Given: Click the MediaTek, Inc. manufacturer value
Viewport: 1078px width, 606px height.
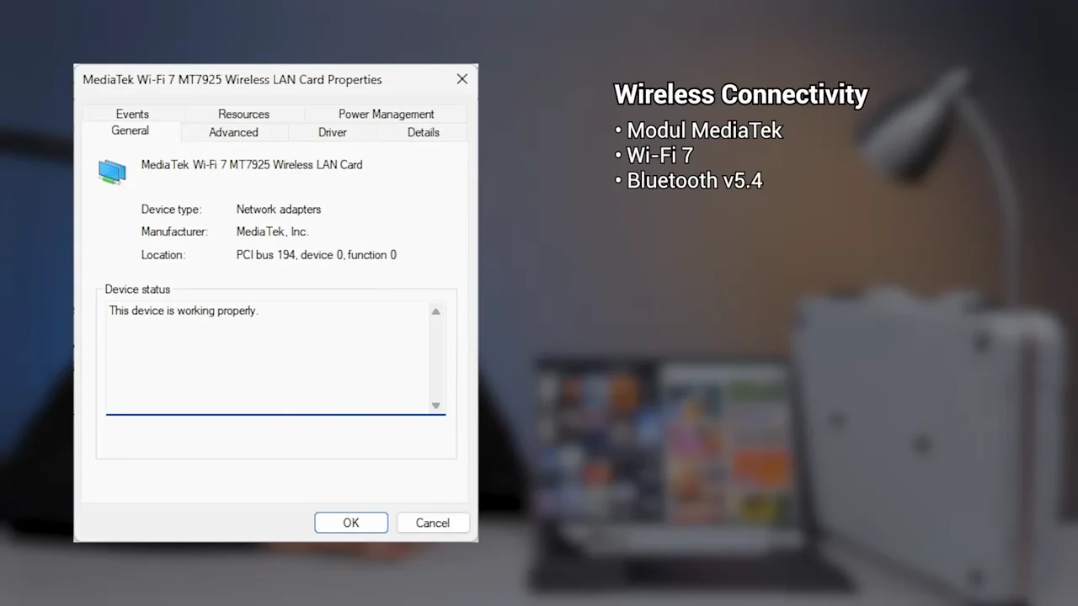Looking at the screenshot, I should pos(272,231).
